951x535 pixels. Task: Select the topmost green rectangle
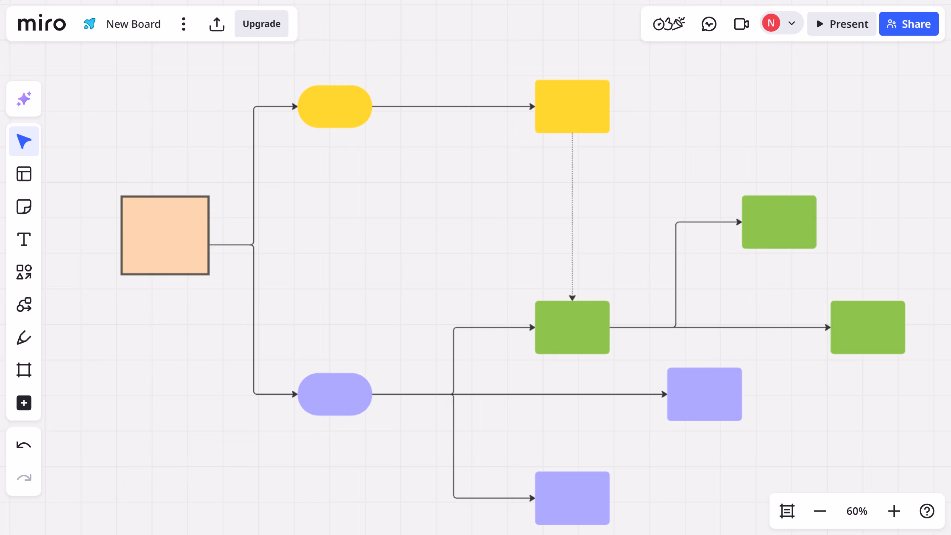779,222
